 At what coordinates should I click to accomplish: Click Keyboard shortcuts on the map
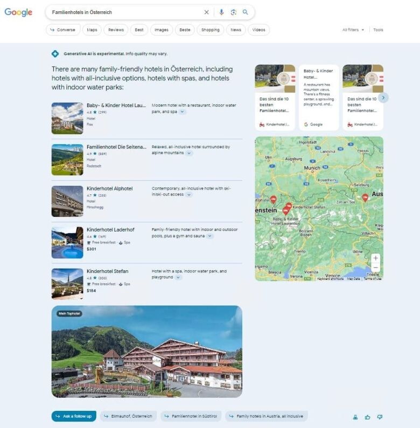coord(331,279)
